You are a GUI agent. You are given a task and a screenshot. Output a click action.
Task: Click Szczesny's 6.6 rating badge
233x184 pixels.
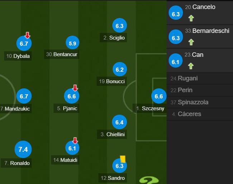158,96
